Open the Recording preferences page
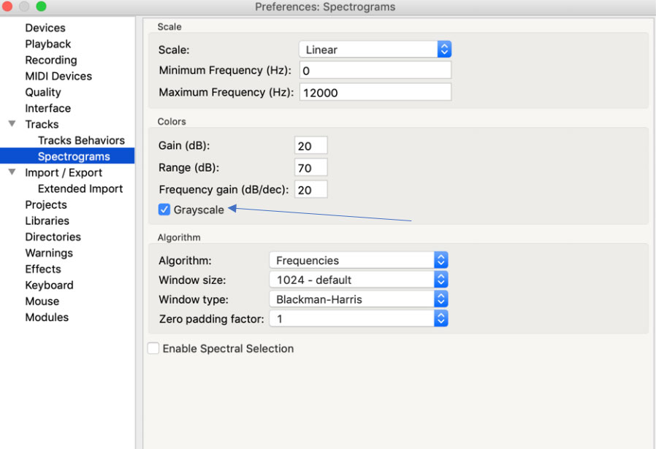The height and width of the screenshot is (449, 656). [51, 60]
